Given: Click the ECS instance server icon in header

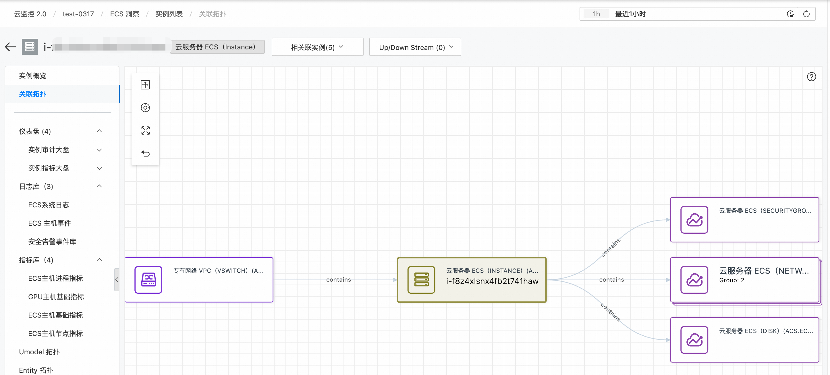Looking at the screenshot, I should pyautogui.click(x=30, y=47).
